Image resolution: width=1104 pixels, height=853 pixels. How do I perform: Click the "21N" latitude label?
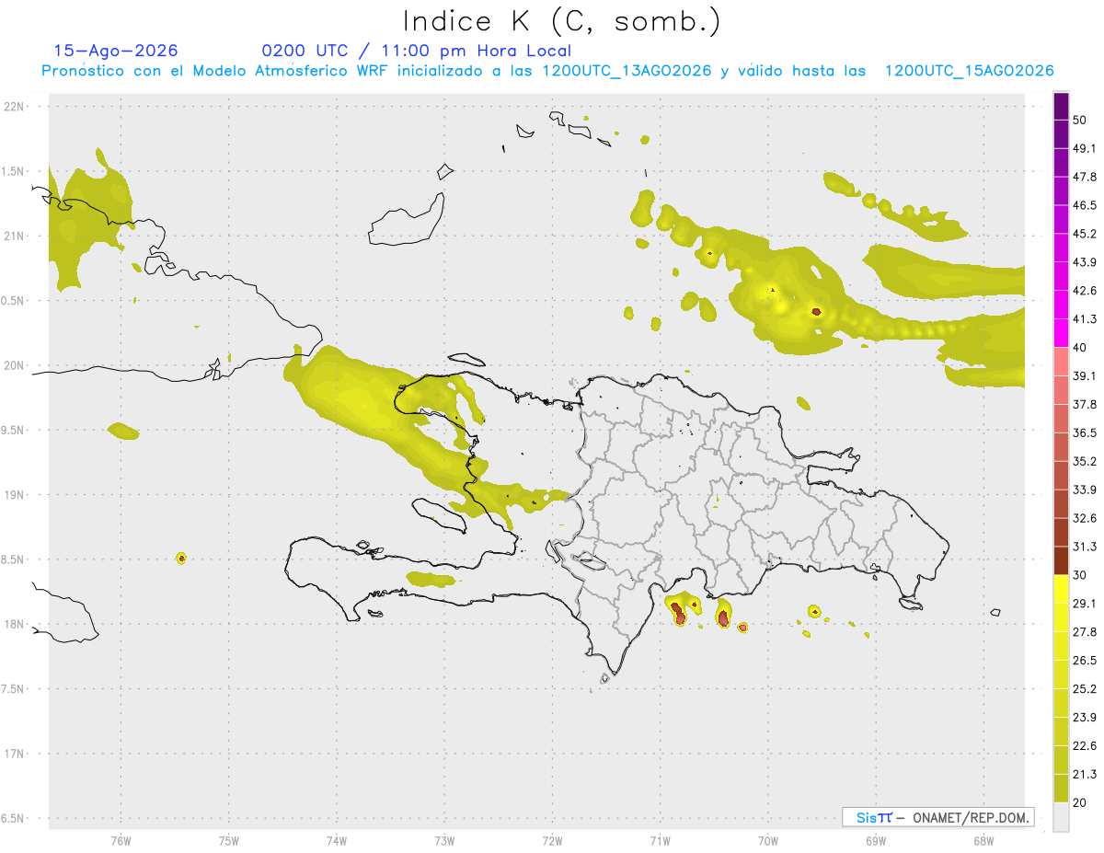pyautogui.click(x=16, y=236)
